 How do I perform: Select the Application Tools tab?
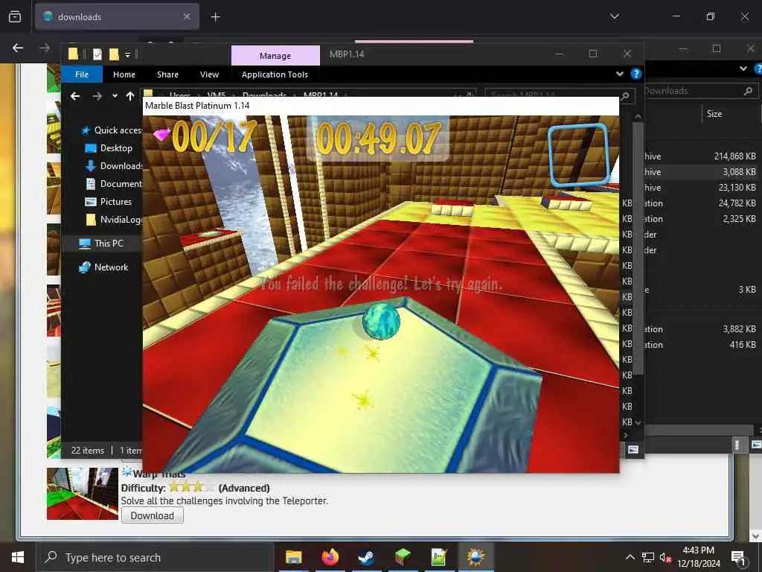pos(275,74)
